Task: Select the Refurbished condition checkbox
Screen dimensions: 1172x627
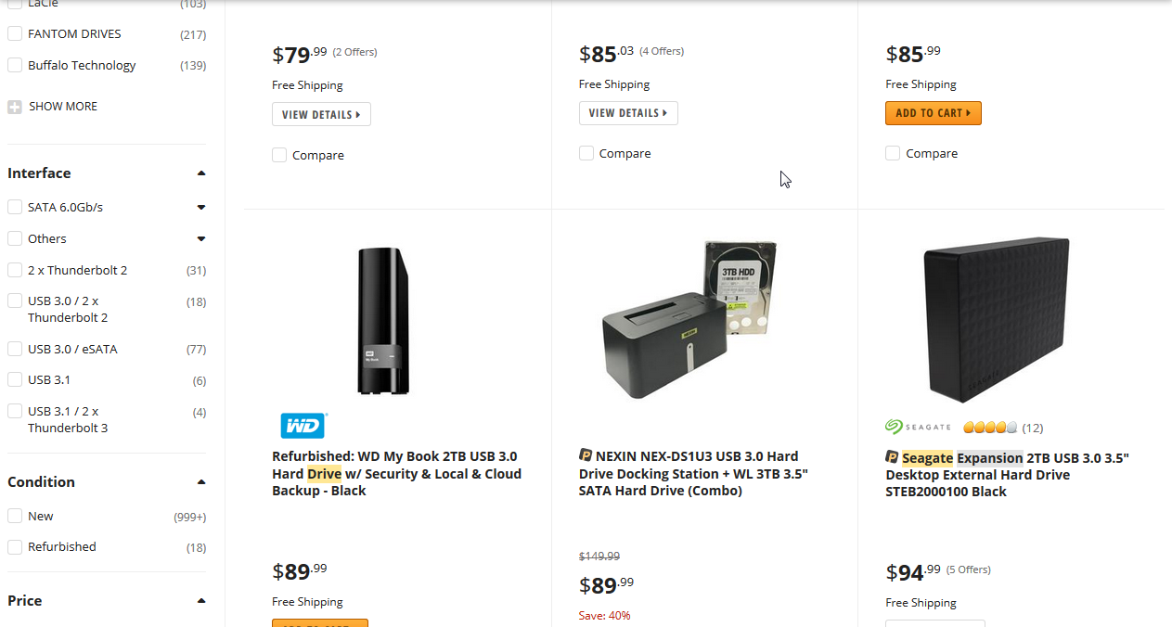Action: (x=15, y=547)
